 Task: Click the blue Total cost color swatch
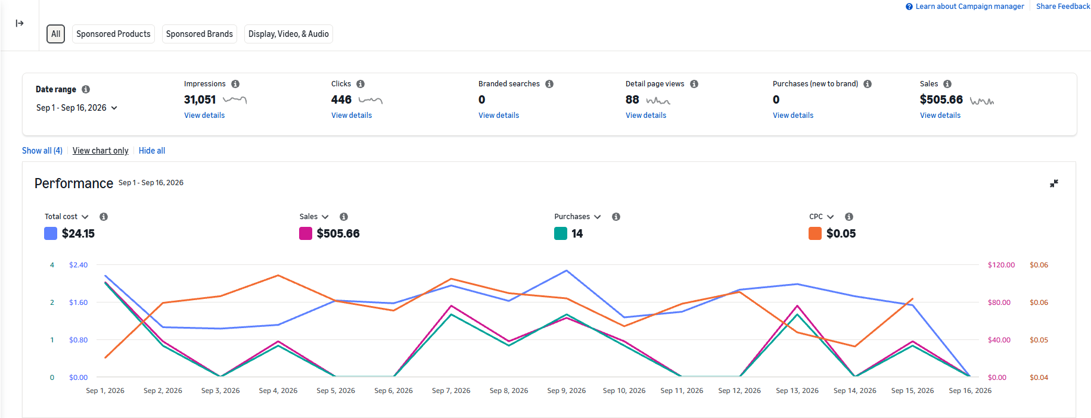point(51,233)
